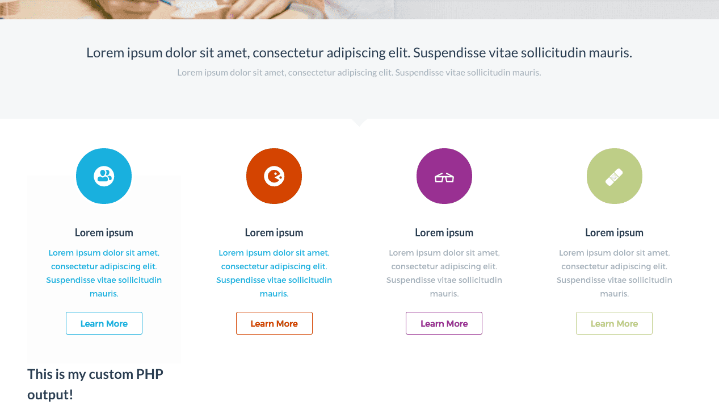Click the green Learn More button
The width and height of the screenshot is (719, 409).
(614, 323)
